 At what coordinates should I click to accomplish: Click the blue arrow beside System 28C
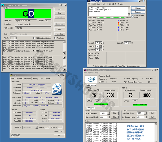(119, 21)
